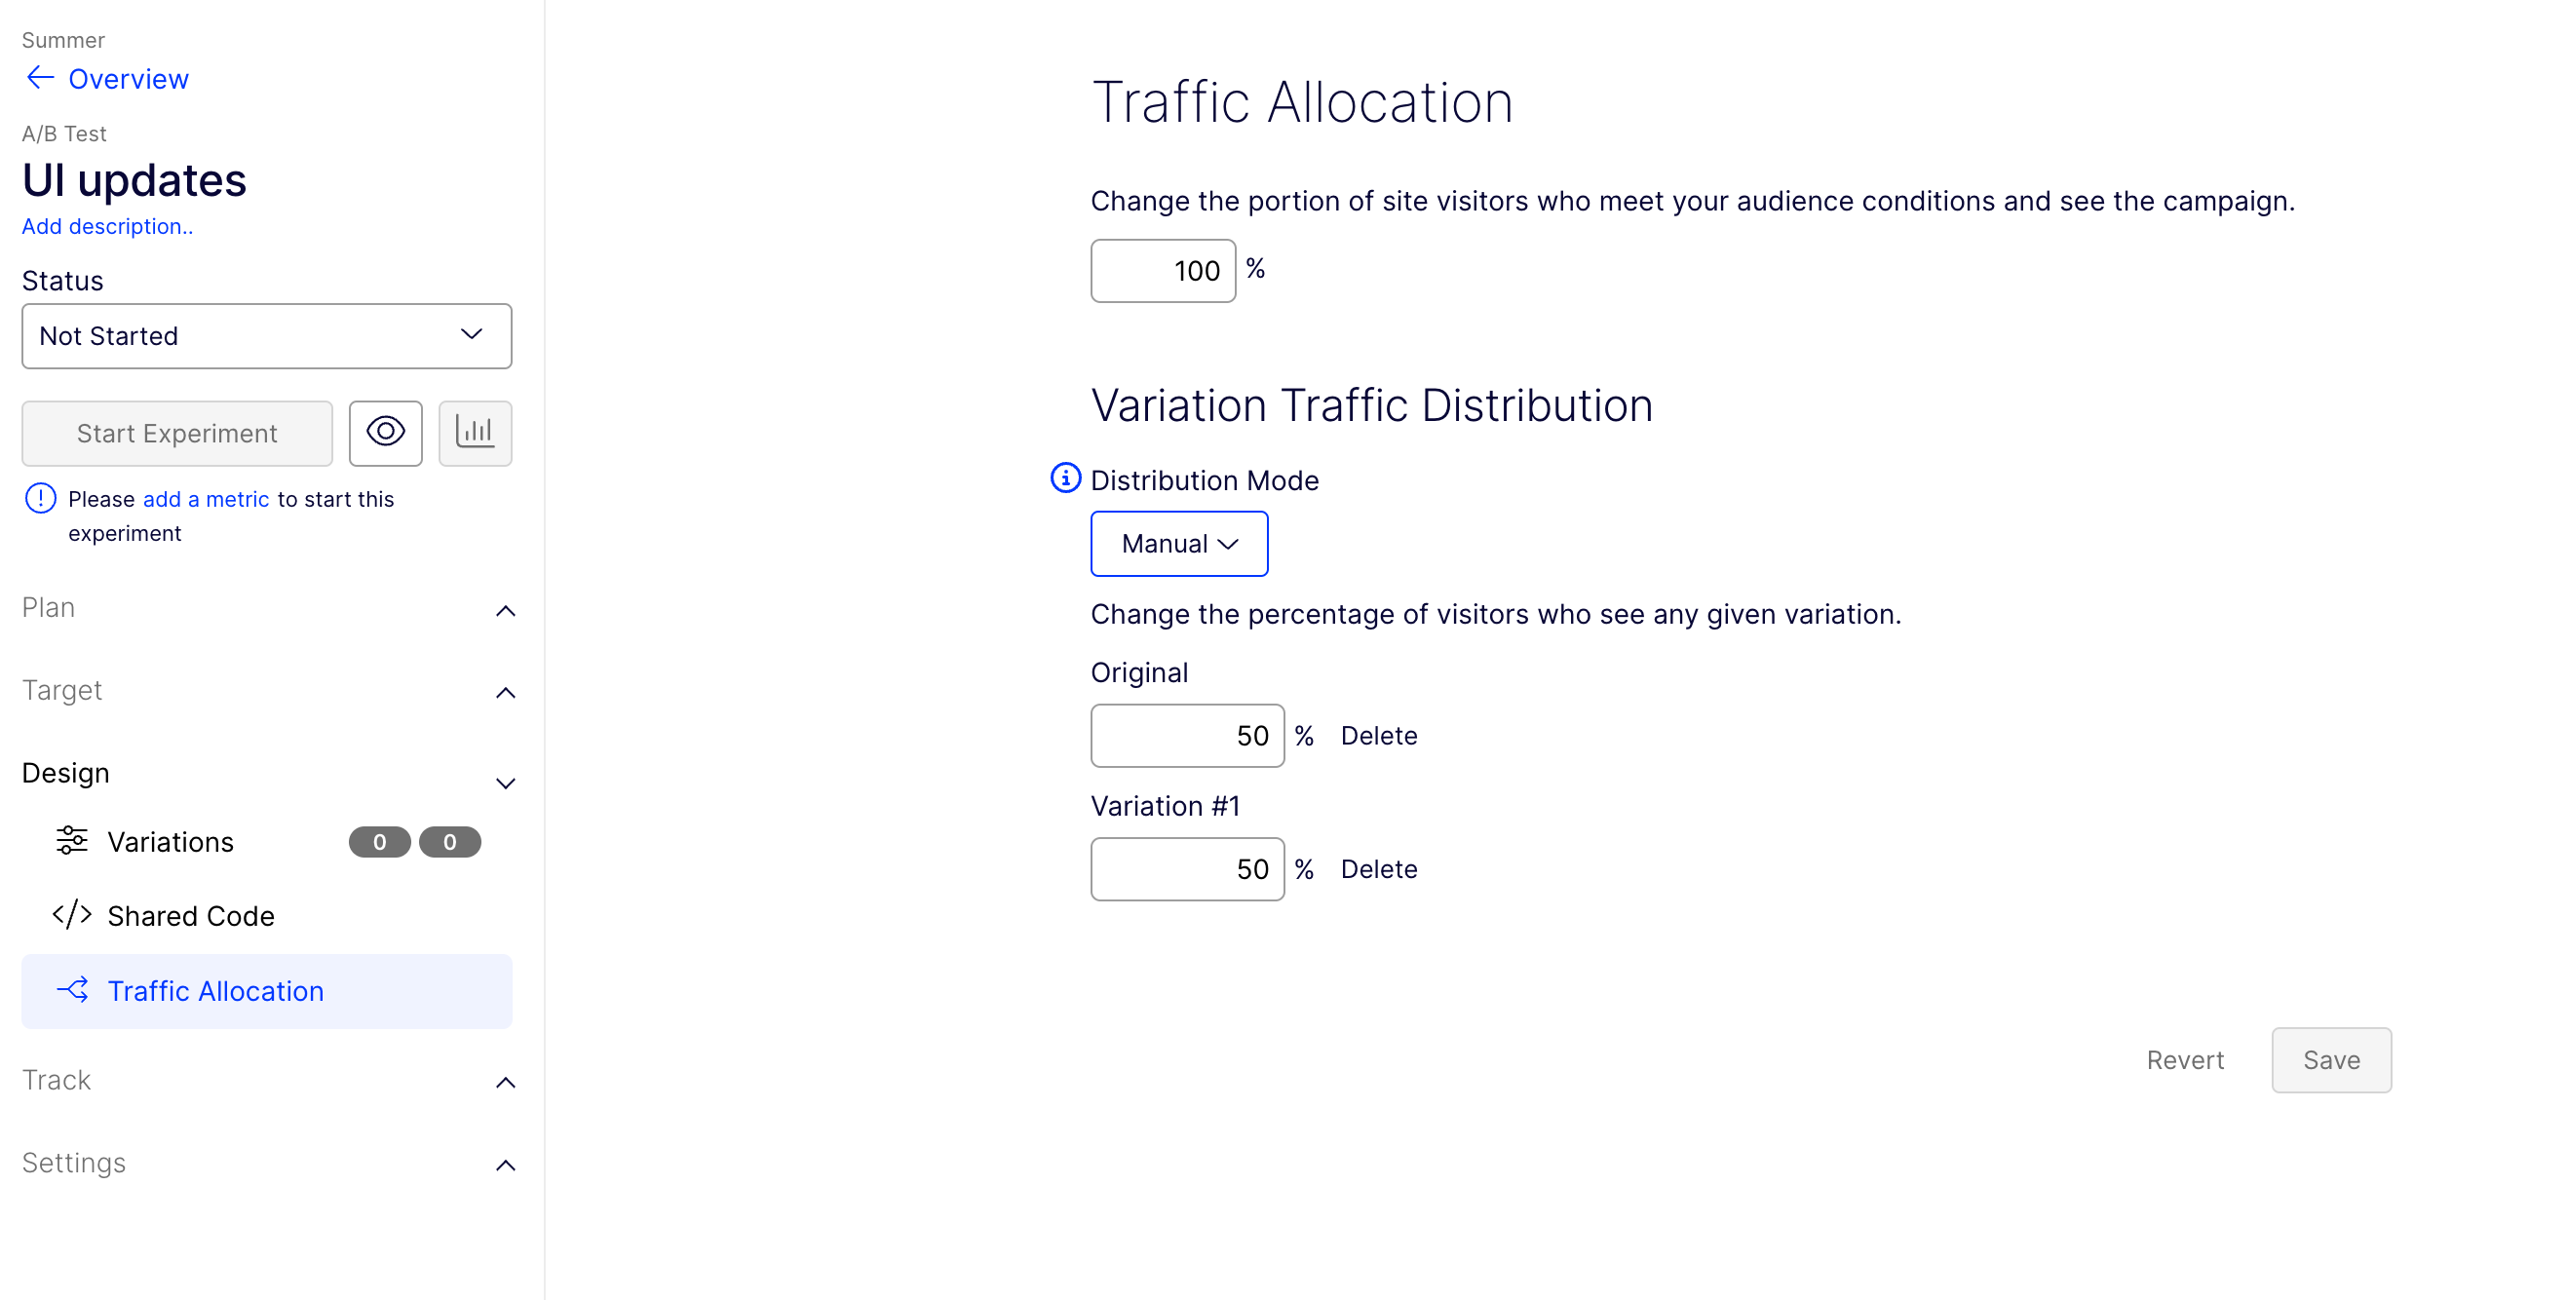Click the add a metric link
Viewport: 2567px width, 1300px height.
[206, 498]
